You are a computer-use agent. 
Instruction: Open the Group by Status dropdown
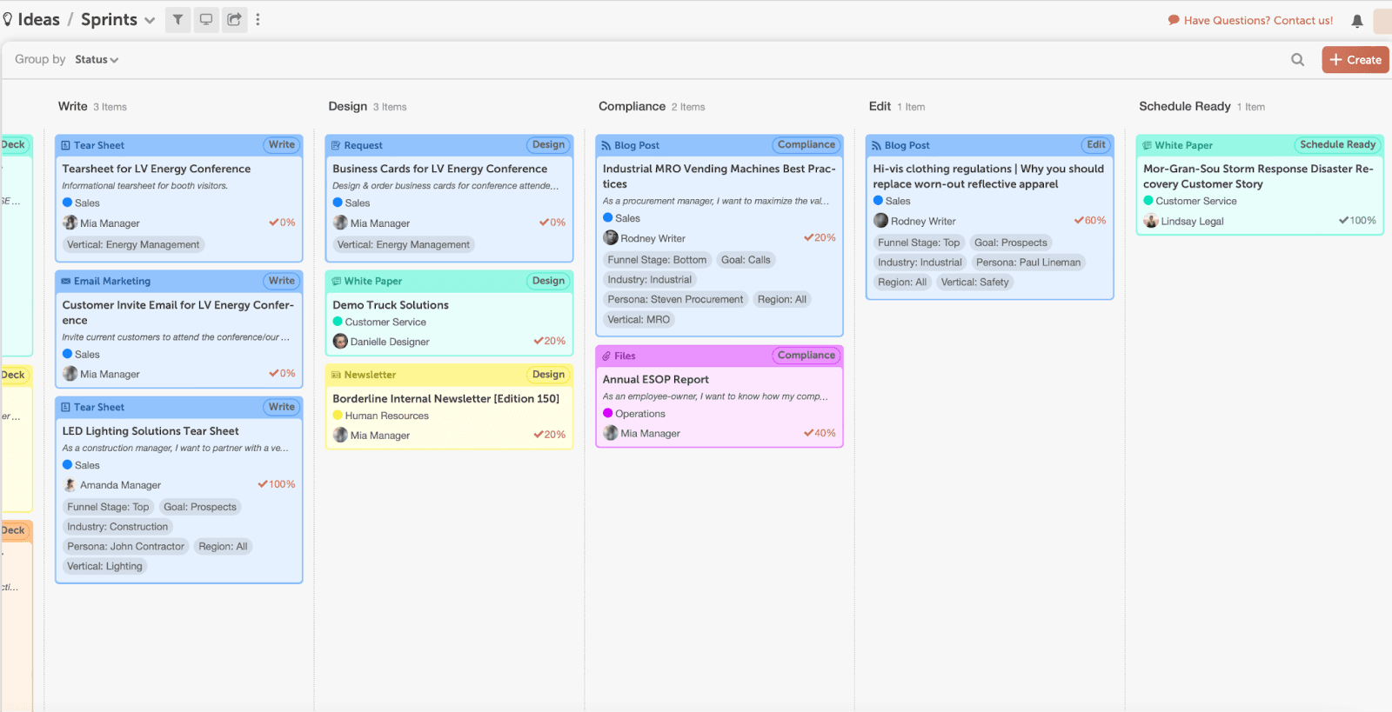[97, 60]
